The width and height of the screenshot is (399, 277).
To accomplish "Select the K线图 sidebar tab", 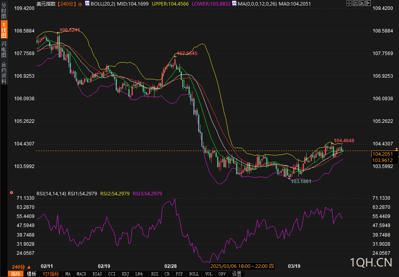I will pyautogui.click(x=4, y=30).
